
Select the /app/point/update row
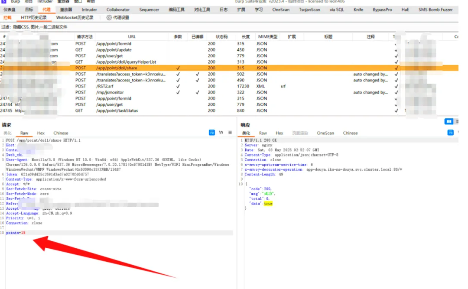[x=229, y=50]
